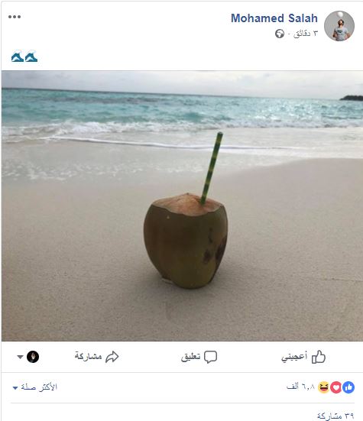Select the red heart Love reaction icon
The width and height of the screenshot is (363, 421).
[x=336, y=387]
